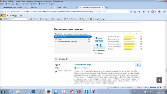Screen dimensions: 167x94
Task: Select the Пары traveler category radio
Action: [56, 39]
